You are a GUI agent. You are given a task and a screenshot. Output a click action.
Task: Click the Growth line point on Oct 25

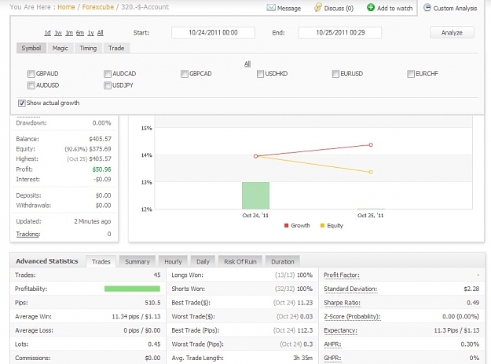click(x=371, y=145)
